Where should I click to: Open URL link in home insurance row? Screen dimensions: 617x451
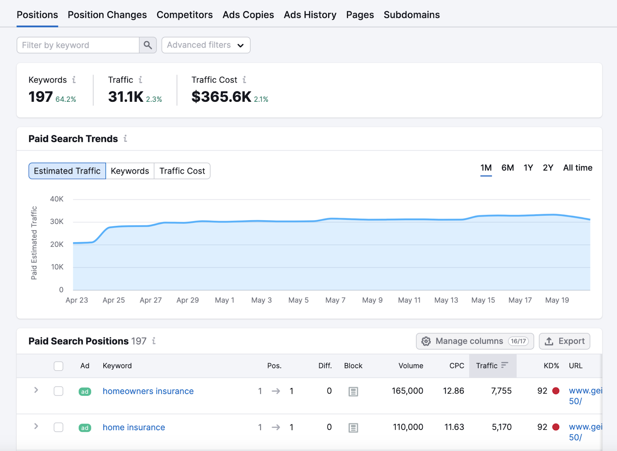[x=585, y=432]
